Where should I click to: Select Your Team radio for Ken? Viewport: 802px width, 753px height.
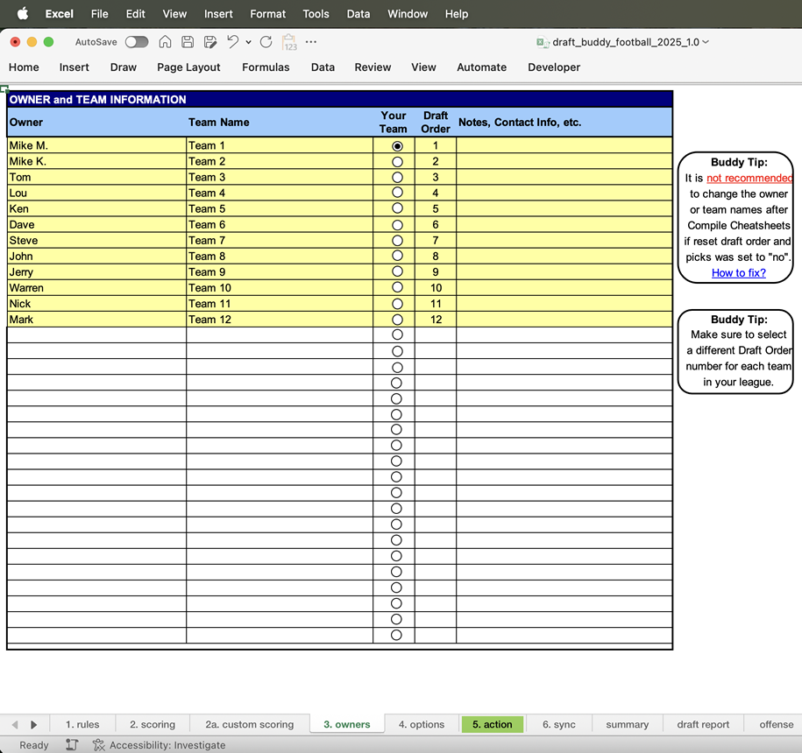[397, 208]
